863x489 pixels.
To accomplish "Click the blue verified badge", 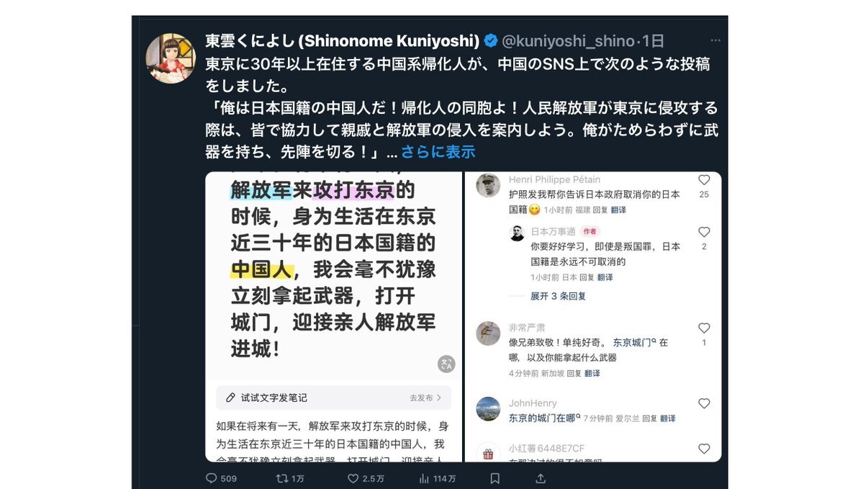I will pos(490,41).
